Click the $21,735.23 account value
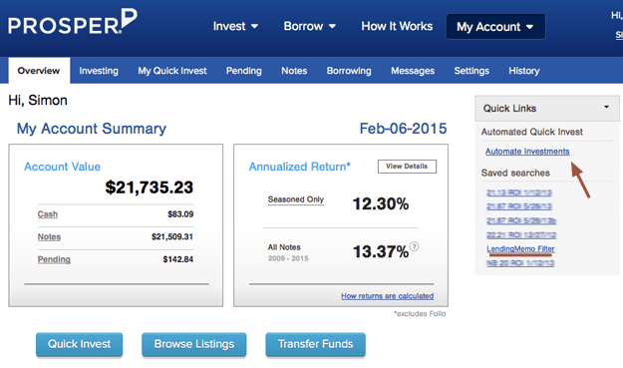The image size is (623, 368). [149, 187]
